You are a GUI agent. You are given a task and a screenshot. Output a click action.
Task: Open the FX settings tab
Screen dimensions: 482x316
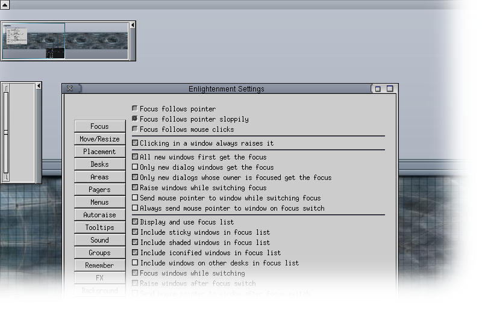[x=99, y=277]
